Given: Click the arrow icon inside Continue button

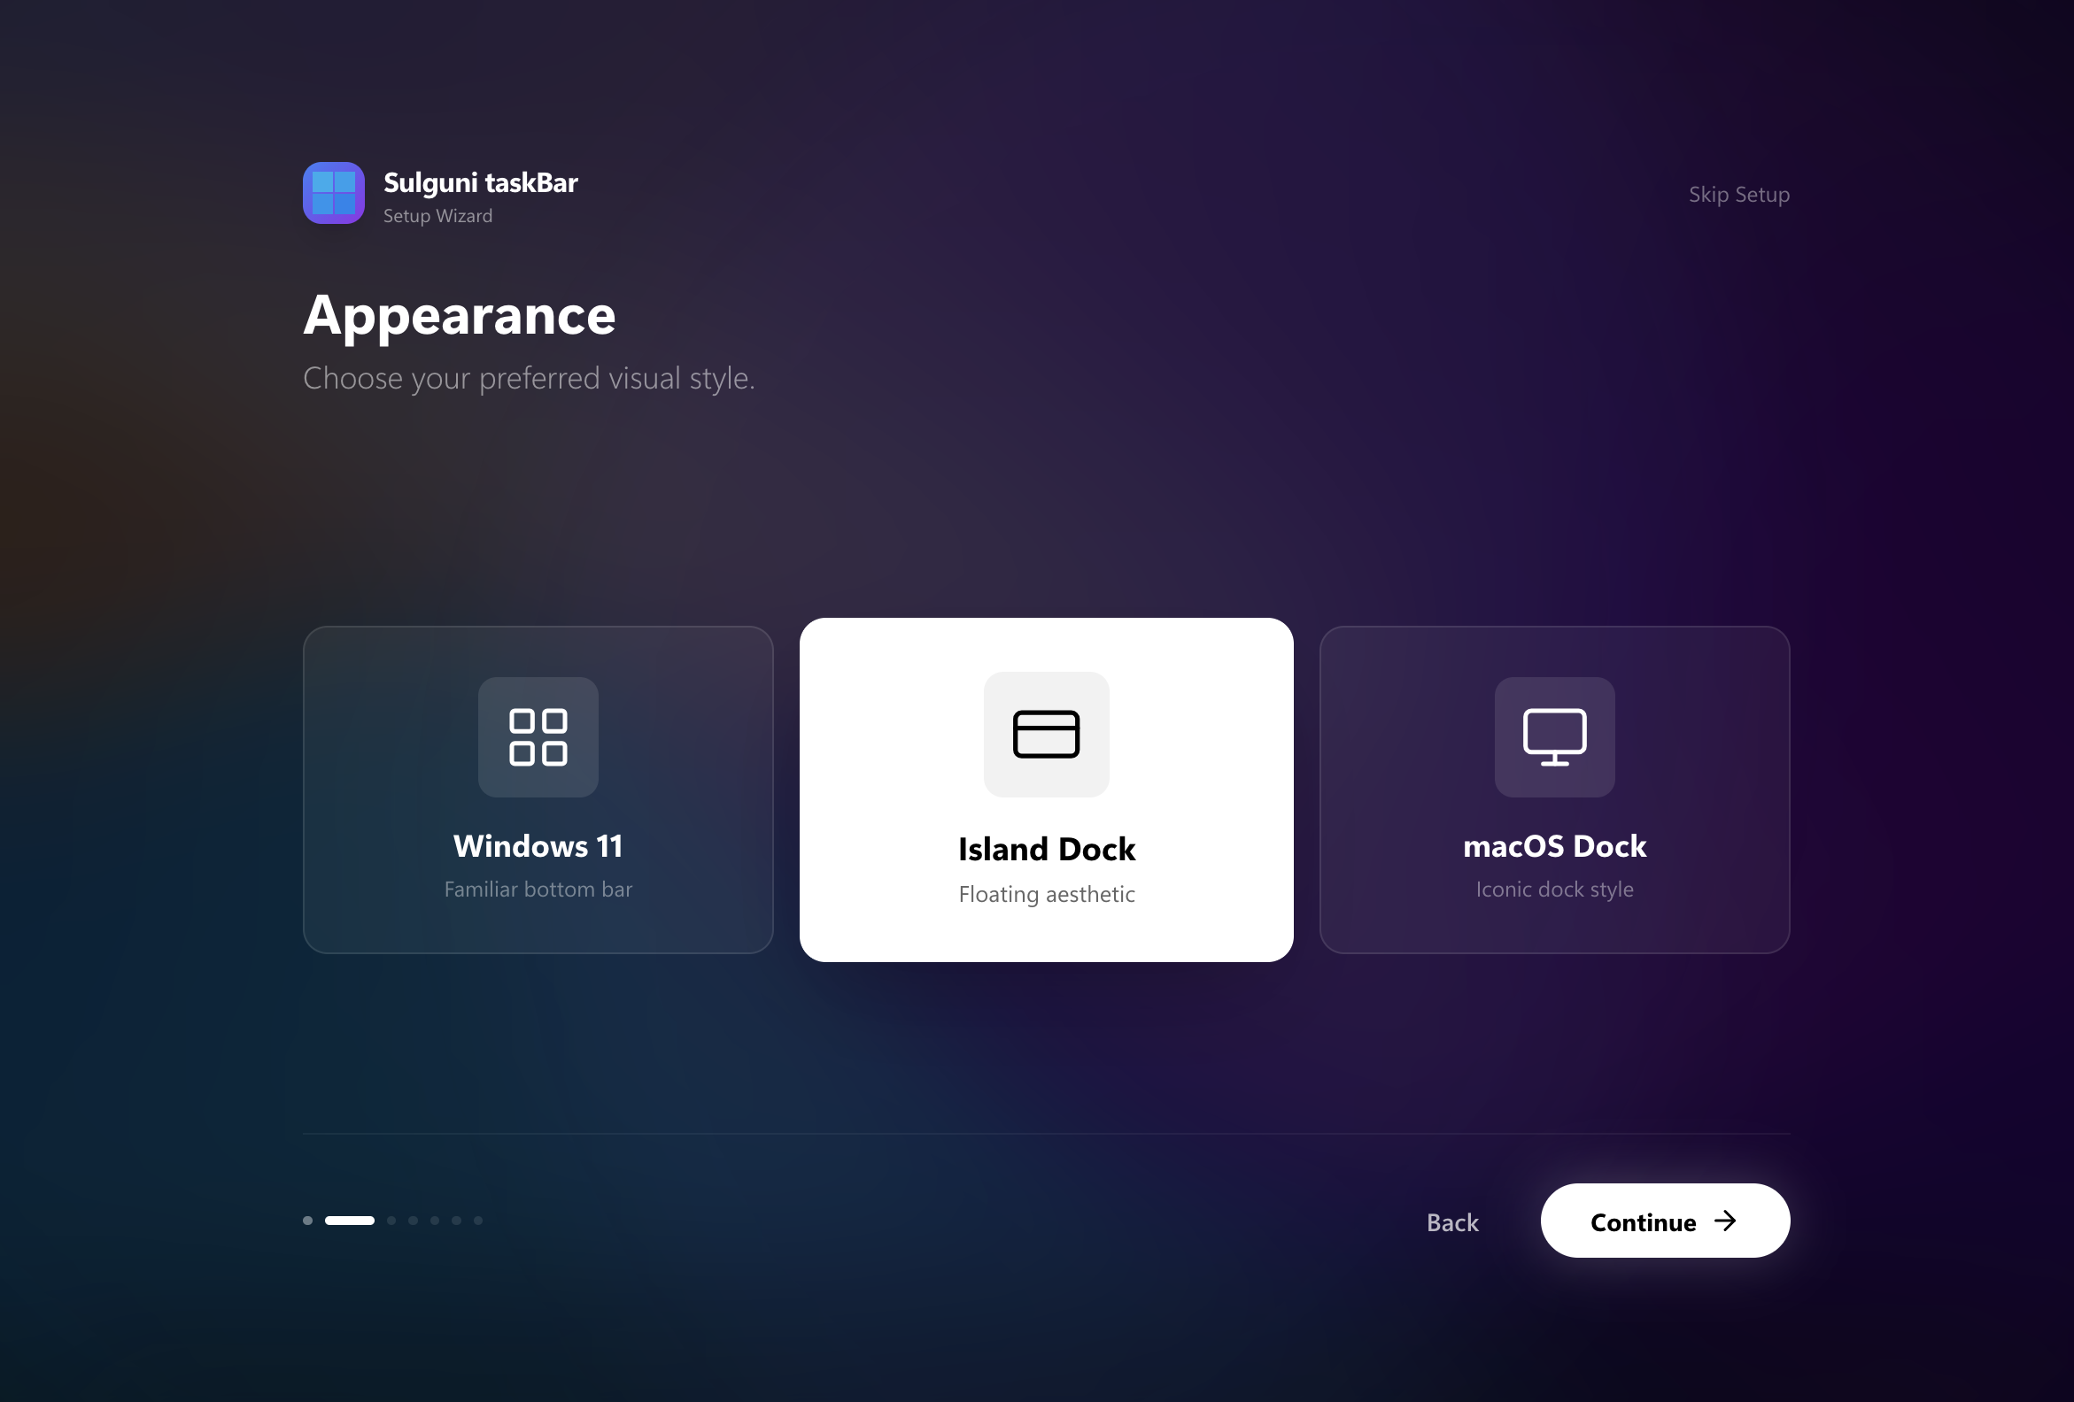Looking at the screenshot, I should (x=1726, y=1221).
